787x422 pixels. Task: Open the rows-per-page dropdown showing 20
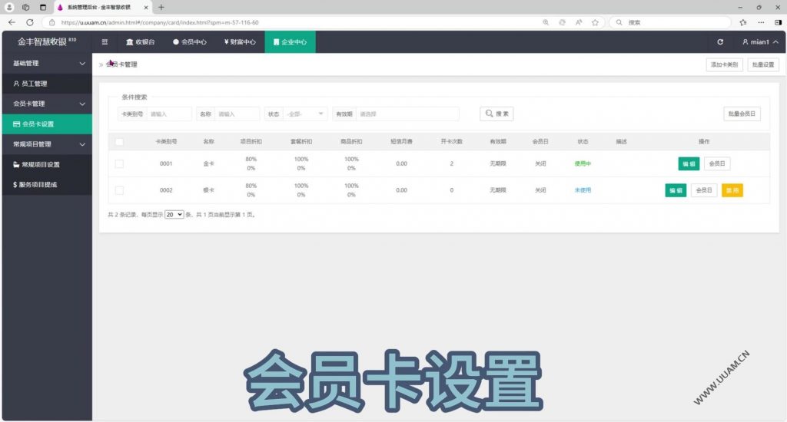point(174,215)
